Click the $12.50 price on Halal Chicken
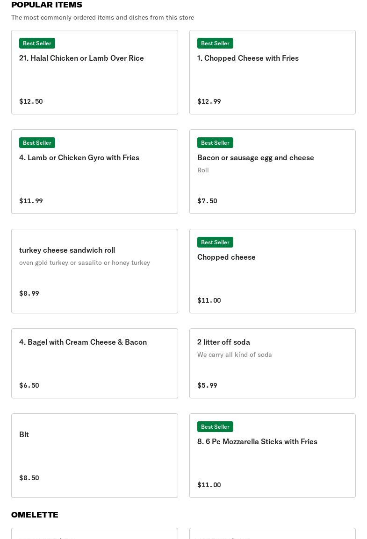 click(31, 101)
